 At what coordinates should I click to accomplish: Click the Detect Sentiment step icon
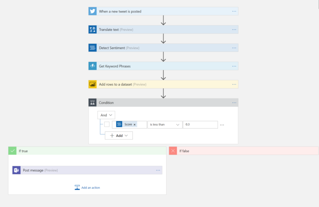(x=92, y=48)
